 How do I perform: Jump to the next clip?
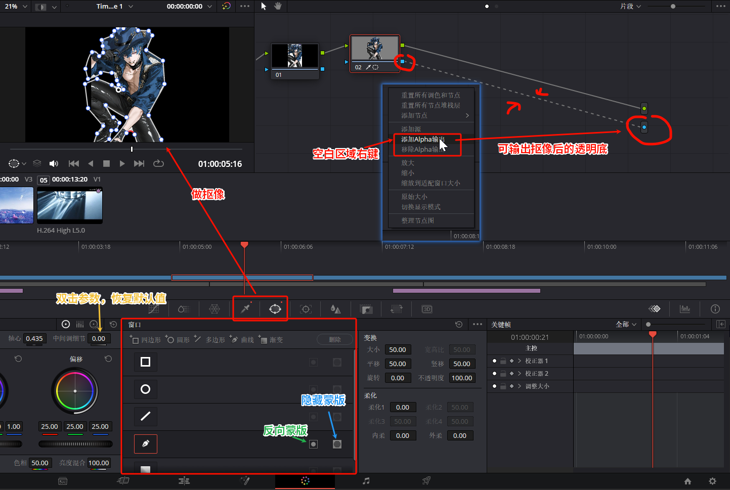[139, 163]
